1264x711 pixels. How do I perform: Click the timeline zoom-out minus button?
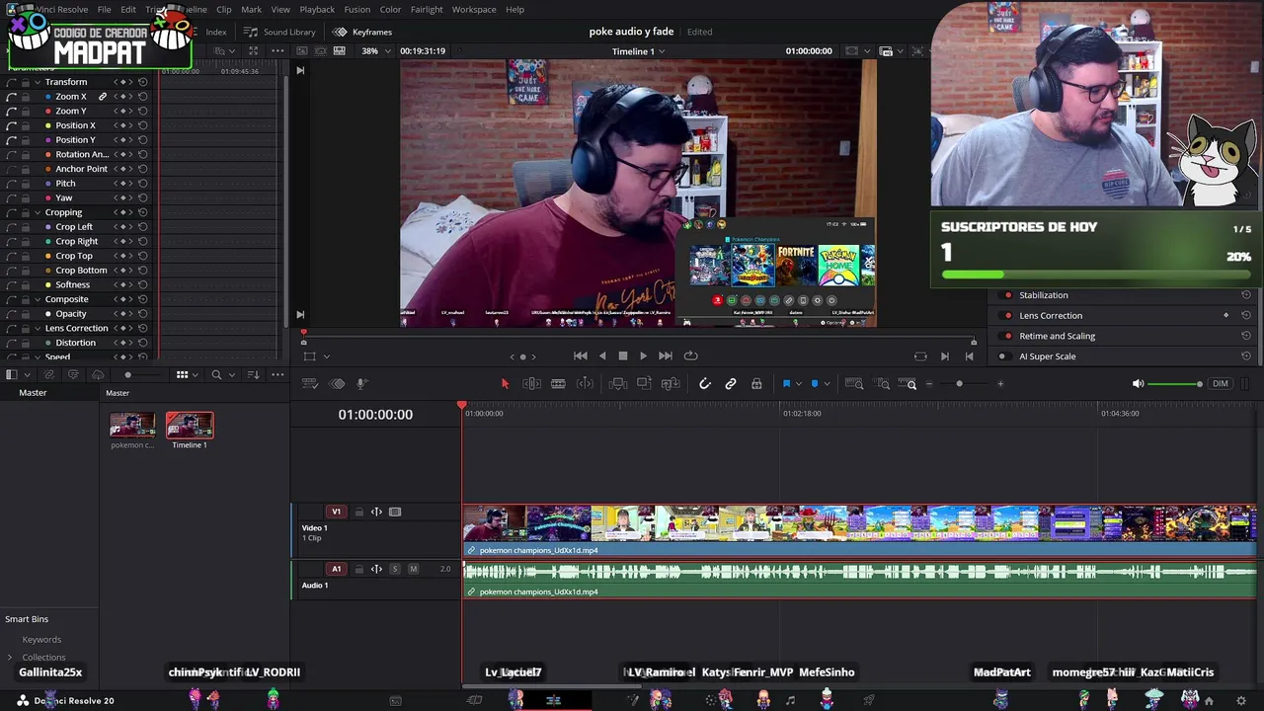click(x=929, y=383)
